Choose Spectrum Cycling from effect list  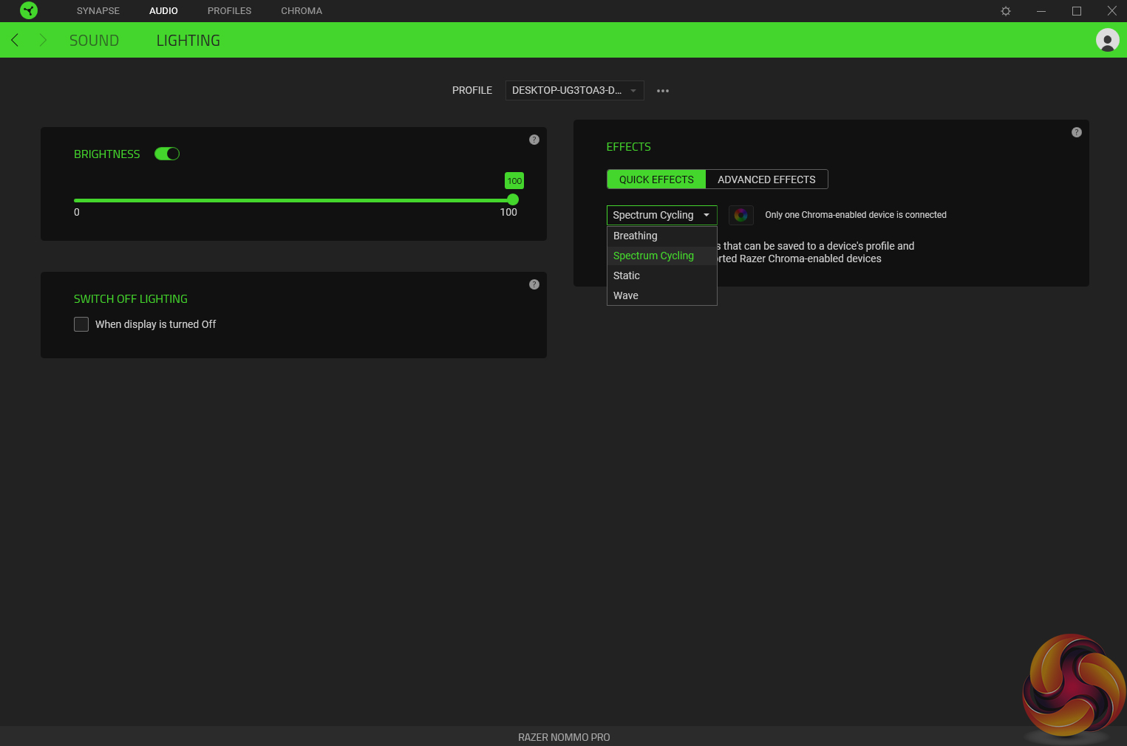[x=662, y=256]
